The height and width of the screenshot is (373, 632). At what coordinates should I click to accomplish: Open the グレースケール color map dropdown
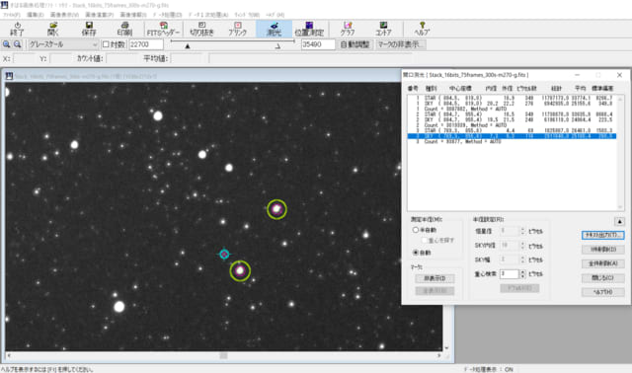tap(63, 44)
